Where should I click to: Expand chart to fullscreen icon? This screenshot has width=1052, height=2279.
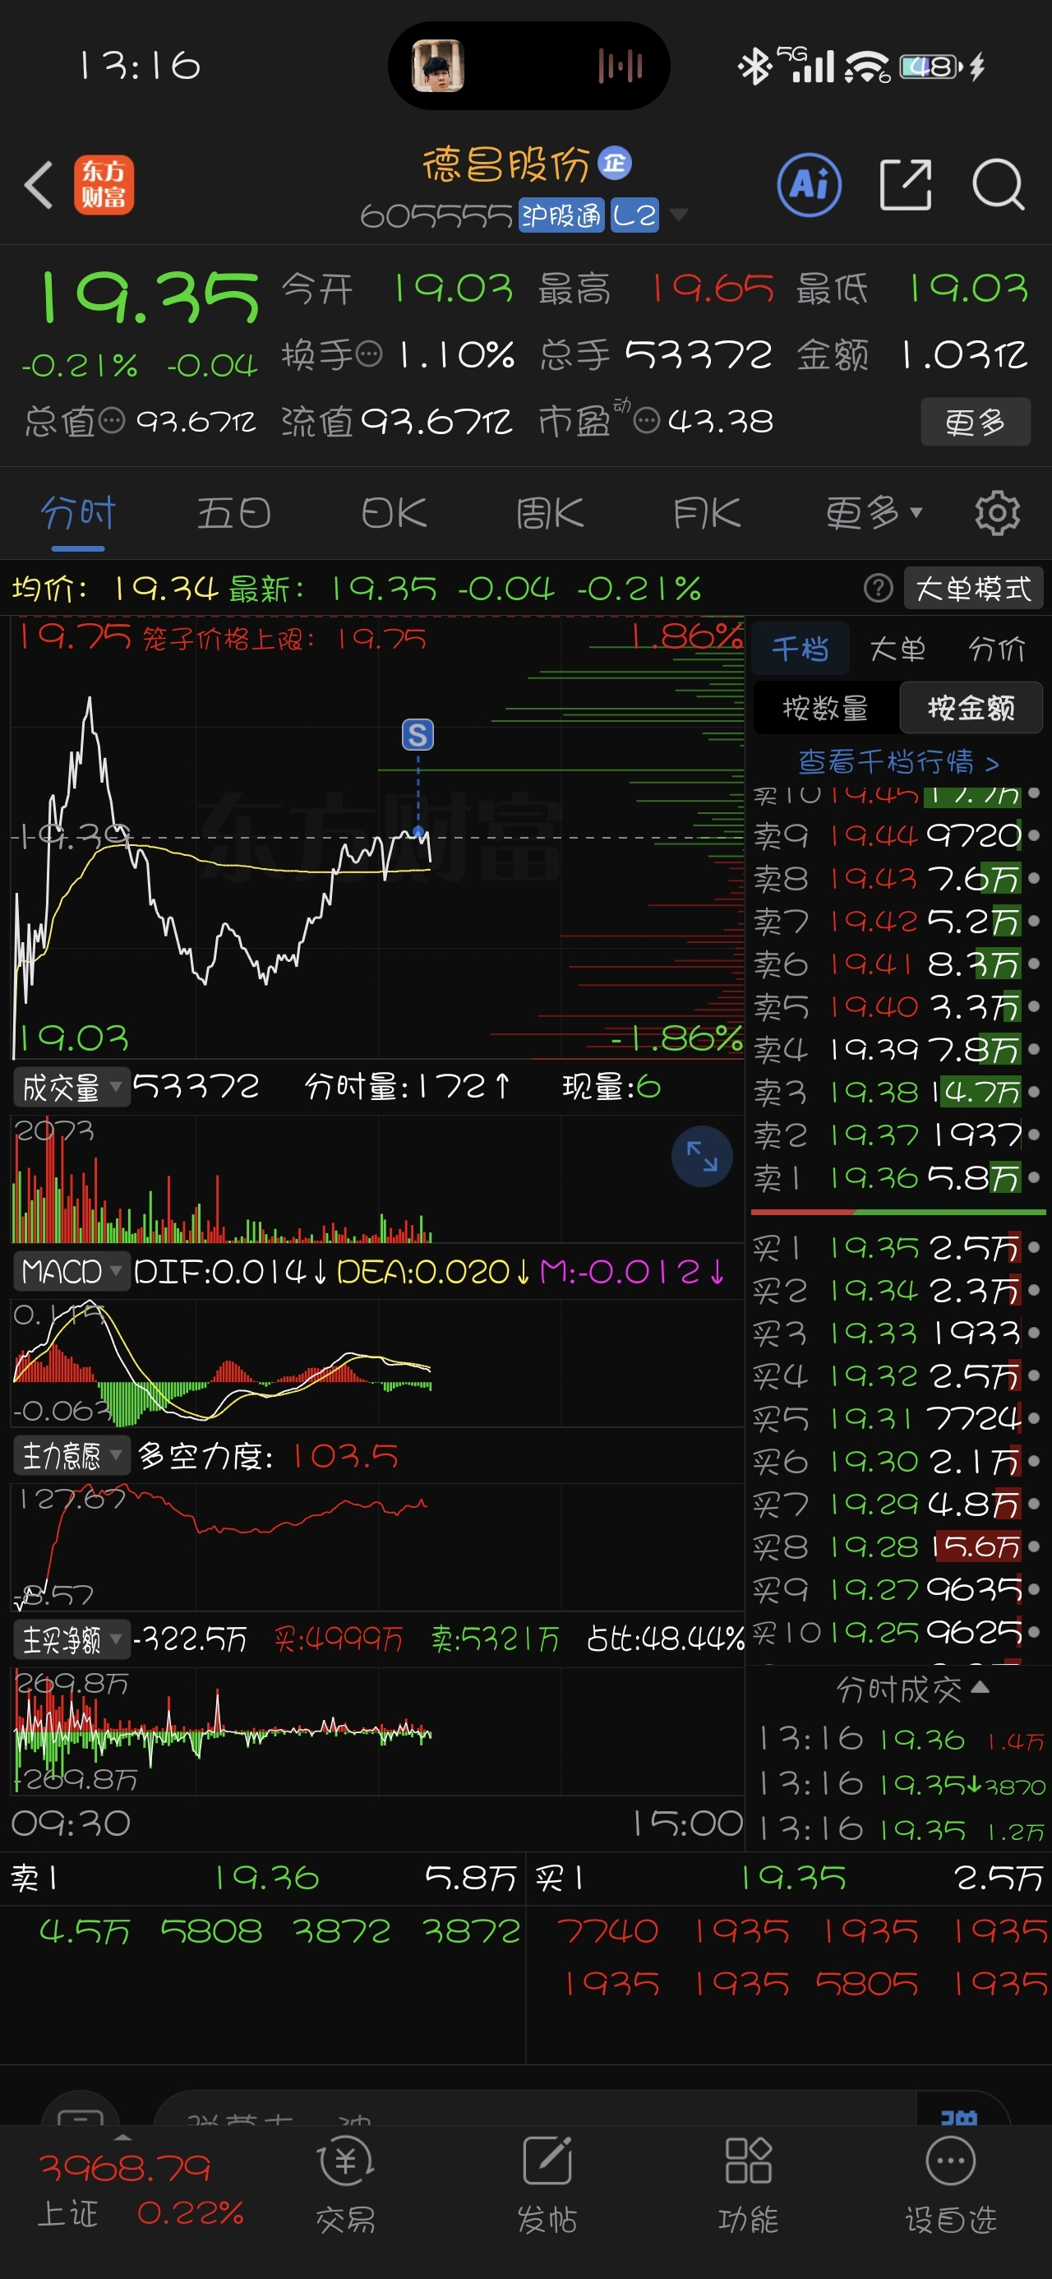[703, 1155]
